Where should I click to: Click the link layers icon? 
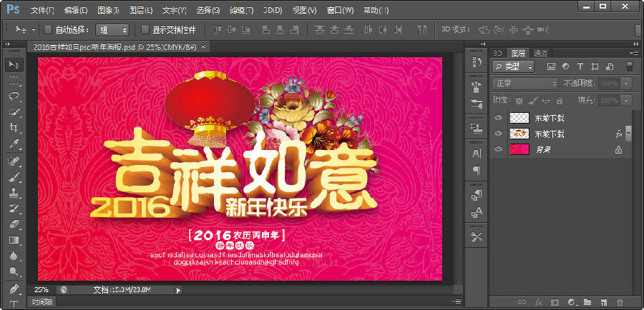pyautogui.click(x=522, y=302)
